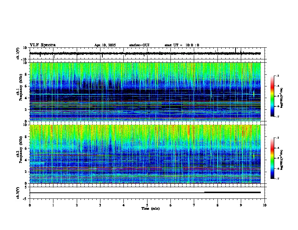Click the ch.1 spectrogram color bar

point(272,96)
